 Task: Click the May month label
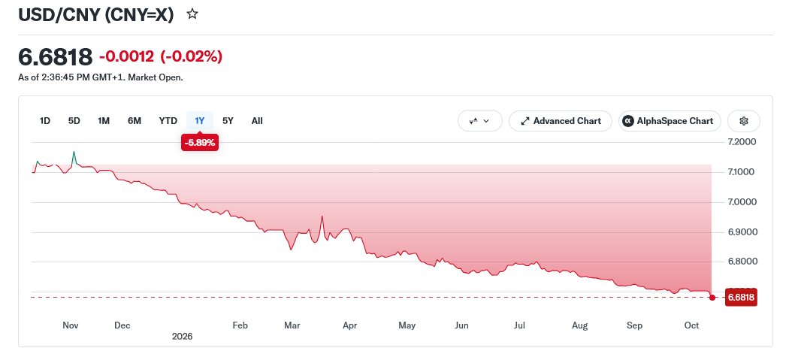tap(407, 325)
